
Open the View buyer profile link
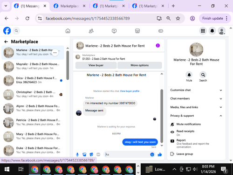[130, 91]
